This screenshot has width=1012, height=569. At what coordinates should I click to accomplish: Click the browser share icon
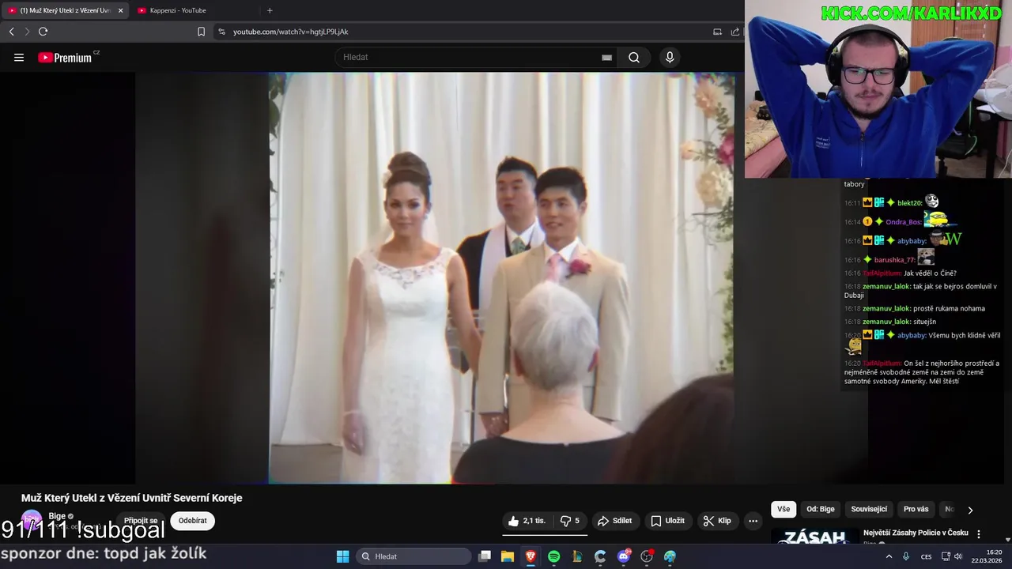tap(735, 32)
